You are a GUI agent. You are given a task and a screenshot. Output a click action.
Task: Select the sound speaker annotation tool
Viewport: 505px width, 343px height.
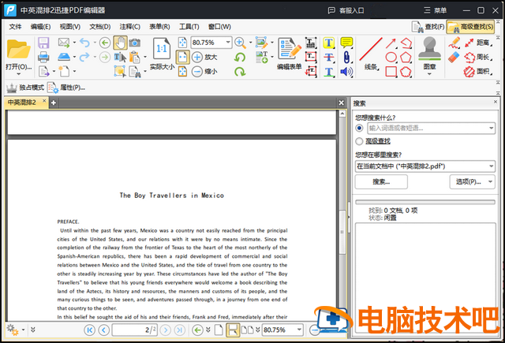tap(346, 72)
